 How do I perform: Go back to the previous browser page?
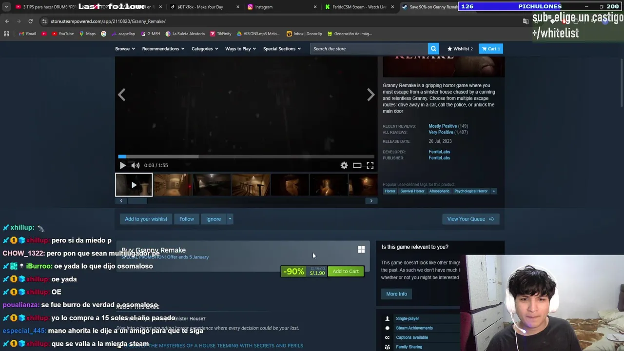7,21
